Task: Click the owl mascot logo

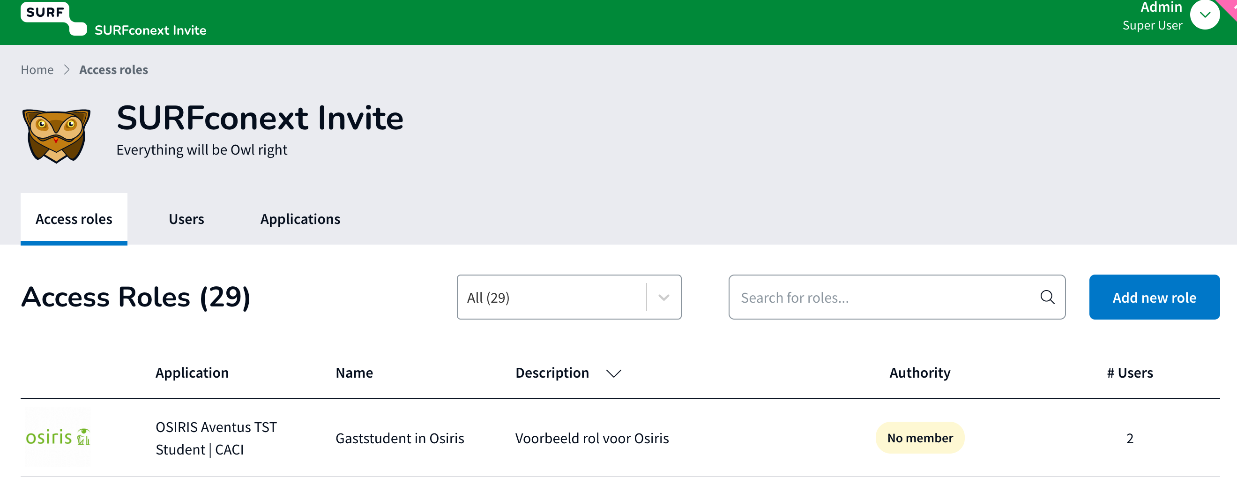Action: 57,136
